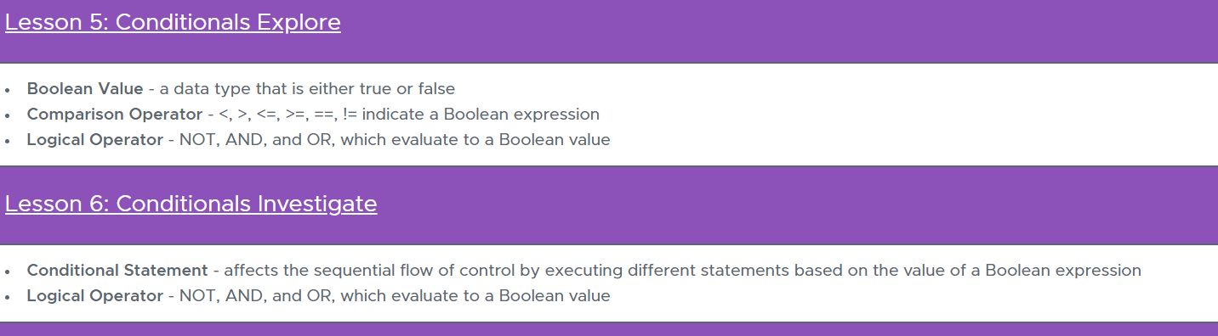Open the Lesson 6: Conditionals Investigate link

[191, 204]
